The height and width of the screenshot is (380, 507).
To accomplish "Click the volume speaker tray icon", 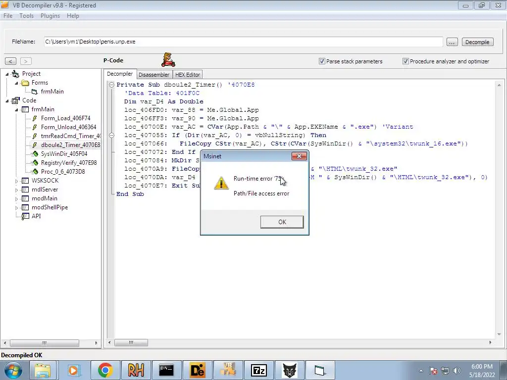I will click(457, 371).
